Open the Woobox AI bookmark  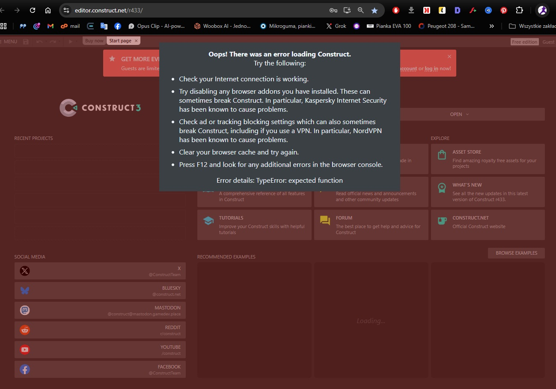pos(223,26)
